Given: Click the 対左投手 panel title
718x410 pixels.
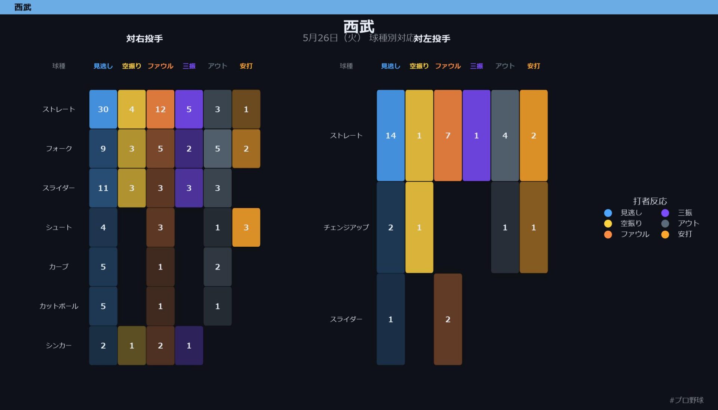Looking at the screenshot, I should tap(432, 38).
